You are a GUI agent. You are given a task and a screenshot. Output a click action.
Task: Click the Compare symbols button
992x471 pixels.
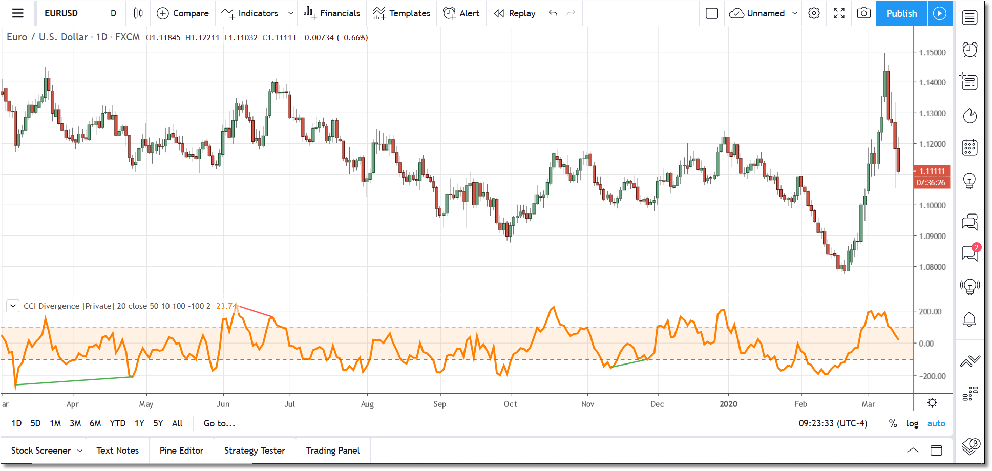tap(183, 13)
